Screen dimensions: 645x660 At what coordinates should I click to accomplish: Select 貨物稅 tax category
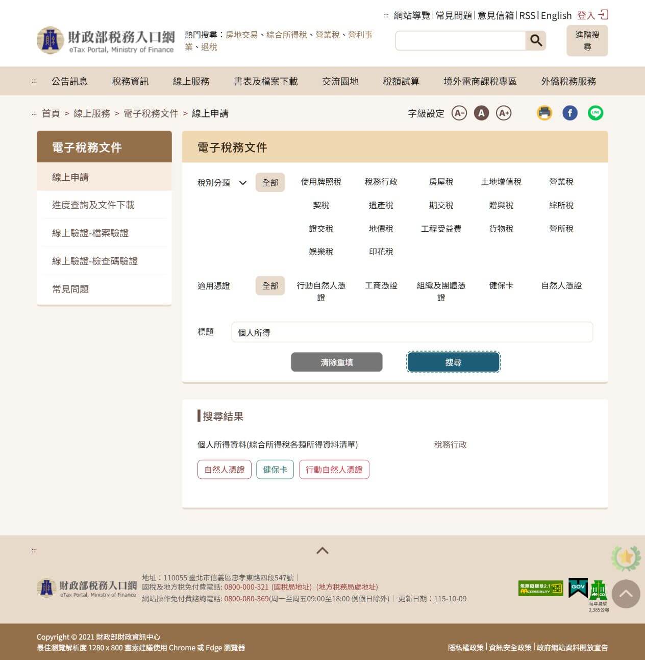click(x=501, y=229)
